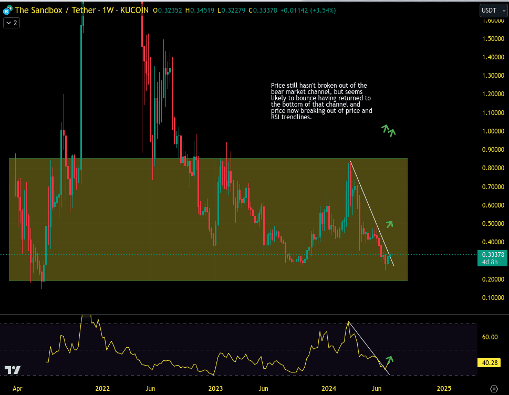This screenshot has height=395, width=509.
Task: Click the Jun label between 2023 and 2024
Action: 263,389
